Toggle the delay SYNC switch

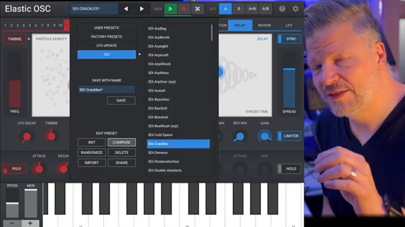point(289,39)
